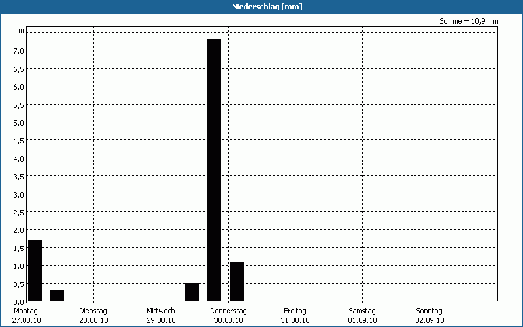523x327 pixels.
Task: Click the Montag day label
Action: coord(25,311)
